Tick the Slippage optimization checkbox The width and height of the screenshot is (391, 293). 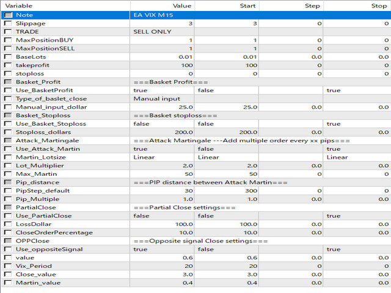coord(8,23)
